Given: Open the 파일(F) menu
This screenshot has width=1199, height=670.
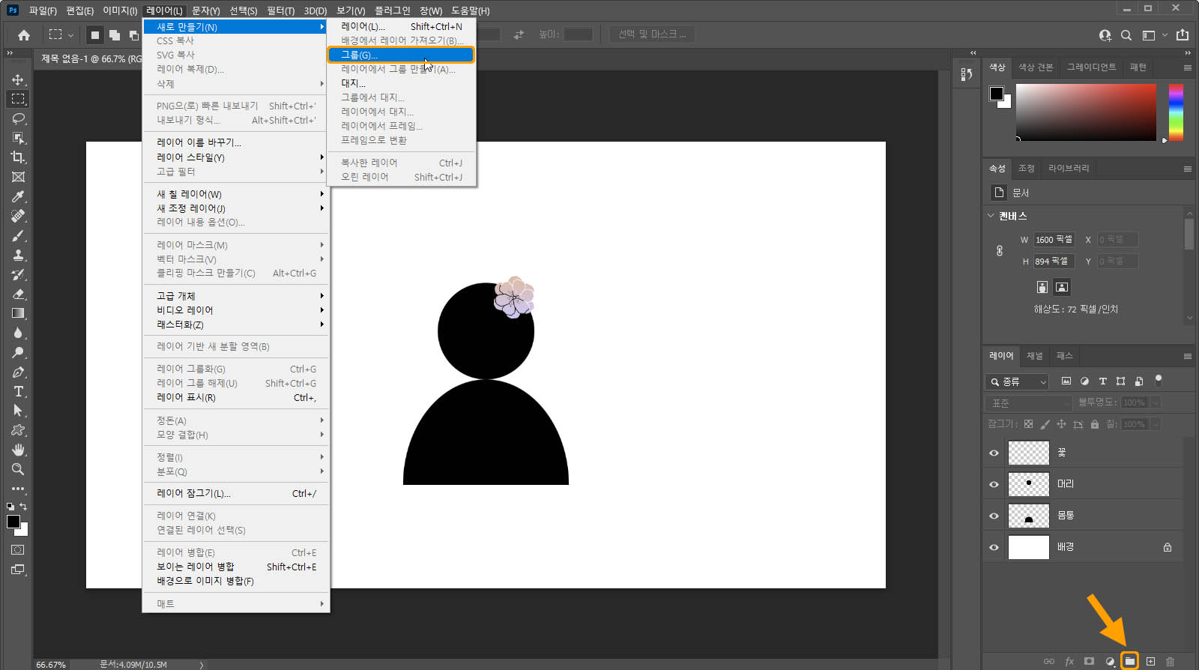Looking at the screenshot, I should click(43, 10).
